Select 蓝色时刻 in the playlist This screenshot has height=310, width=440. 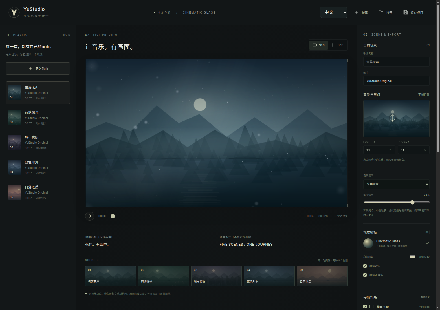pos(38,167)
